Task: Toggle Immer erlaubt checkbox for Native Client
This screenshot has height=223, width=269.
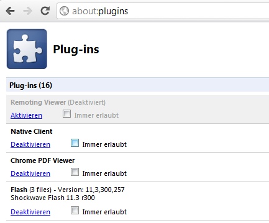Action: [75, 143]
